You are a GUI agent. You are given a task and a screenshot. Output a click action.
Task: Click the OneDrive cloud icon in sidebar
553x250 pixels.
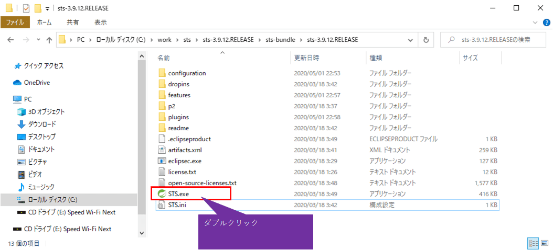point(17,83)
